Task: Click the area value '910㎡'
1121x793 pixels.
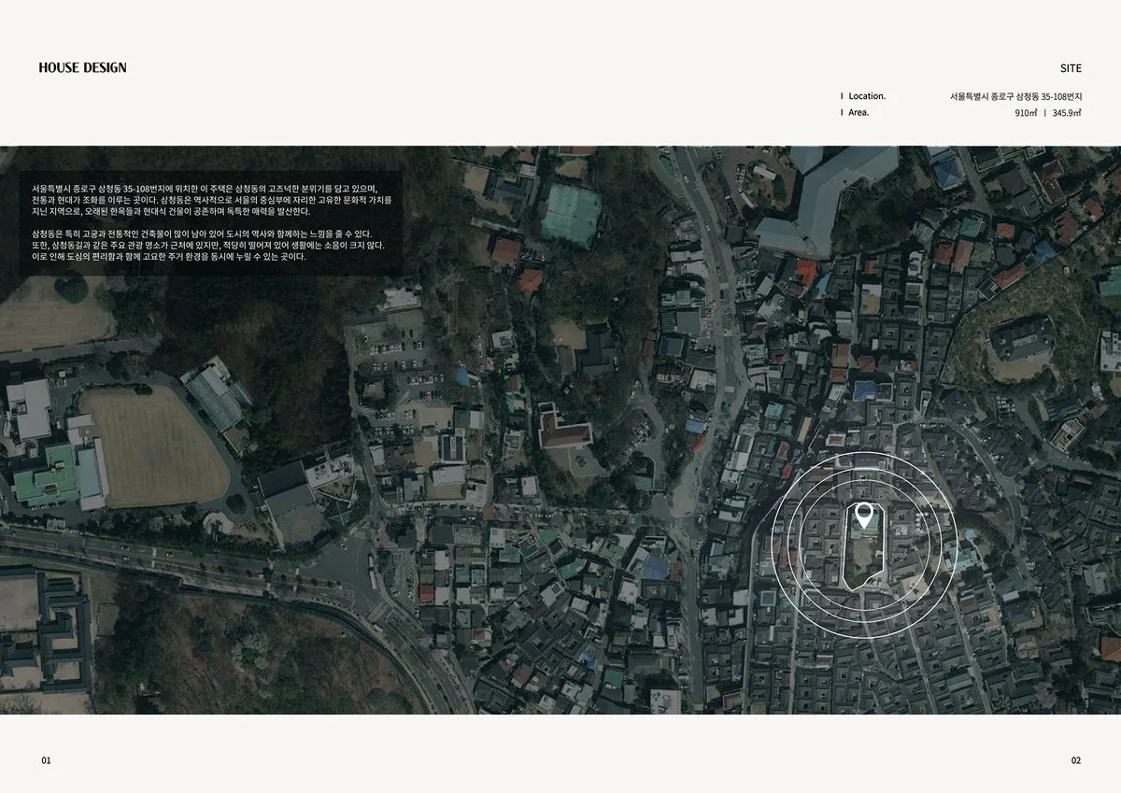Action: (1027, 113)
